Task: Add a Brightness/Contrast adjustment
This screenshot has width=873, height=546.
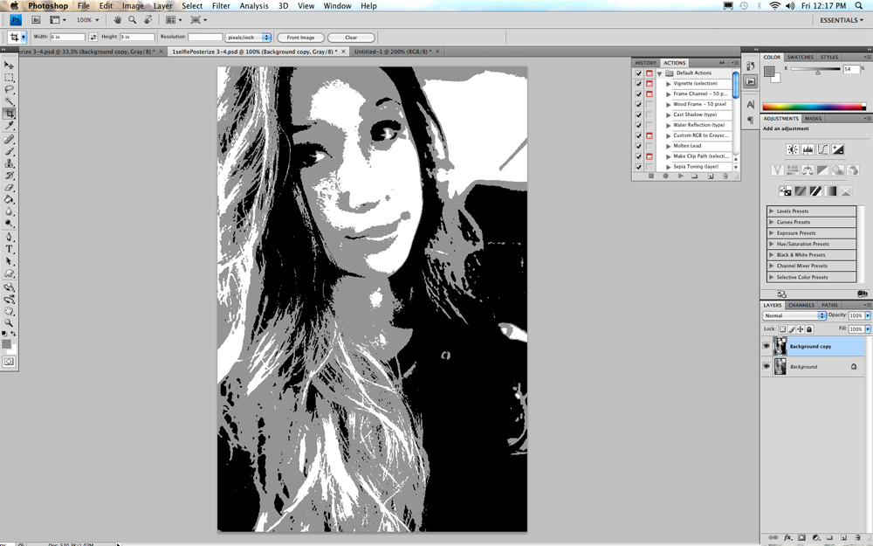Action: 793,149
